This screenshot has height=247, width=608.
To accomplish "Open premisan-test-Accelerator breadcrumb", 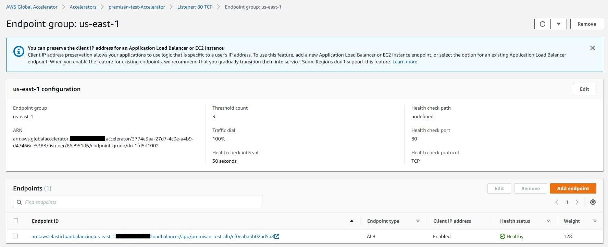I will (x=137, y=7).
